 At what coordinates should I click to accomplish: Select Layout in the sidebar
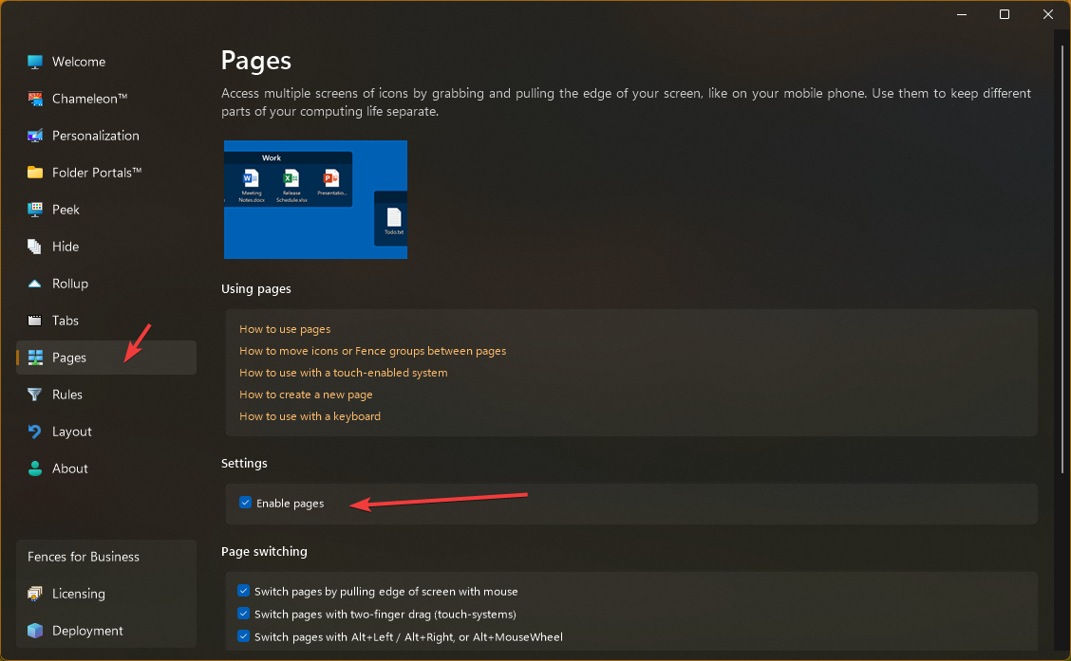72,431
